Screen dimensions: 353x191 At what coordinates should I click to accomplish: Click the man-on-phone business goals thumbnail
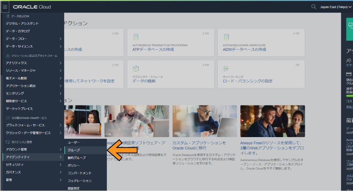point(137,121)
